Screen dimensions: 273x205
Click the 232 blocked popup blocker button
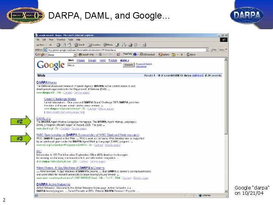pos(147,55)
